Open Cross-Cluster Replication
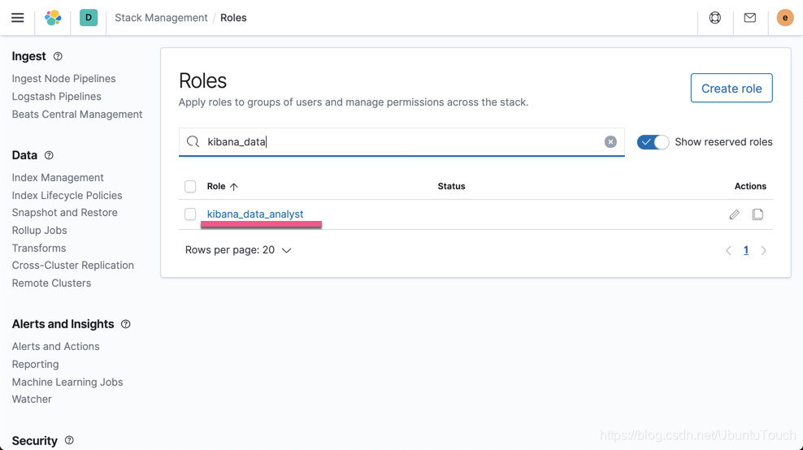 coord(72,265)
